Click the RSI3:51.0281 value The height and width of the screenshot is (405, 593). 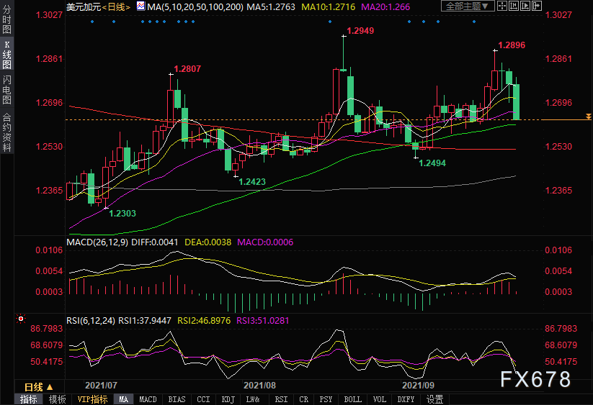pos(262,321)
